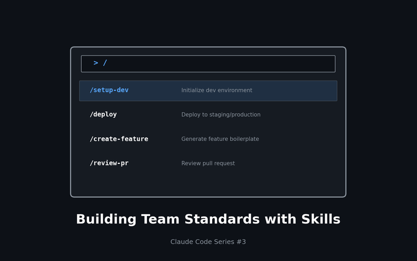Click 'Review pull request' description
This screenshot has height=261, width=417.
pyautogui.click(x=208, y=163)
